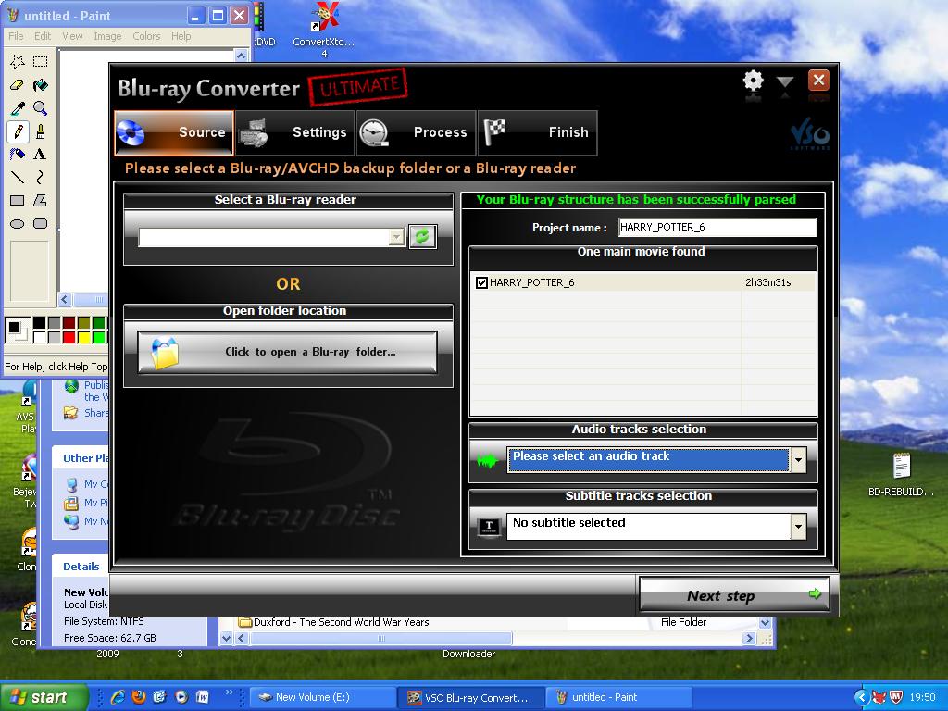Select the Airbrush tool in Paint
This screenshot has width=948, height=711.
[18, 155]
